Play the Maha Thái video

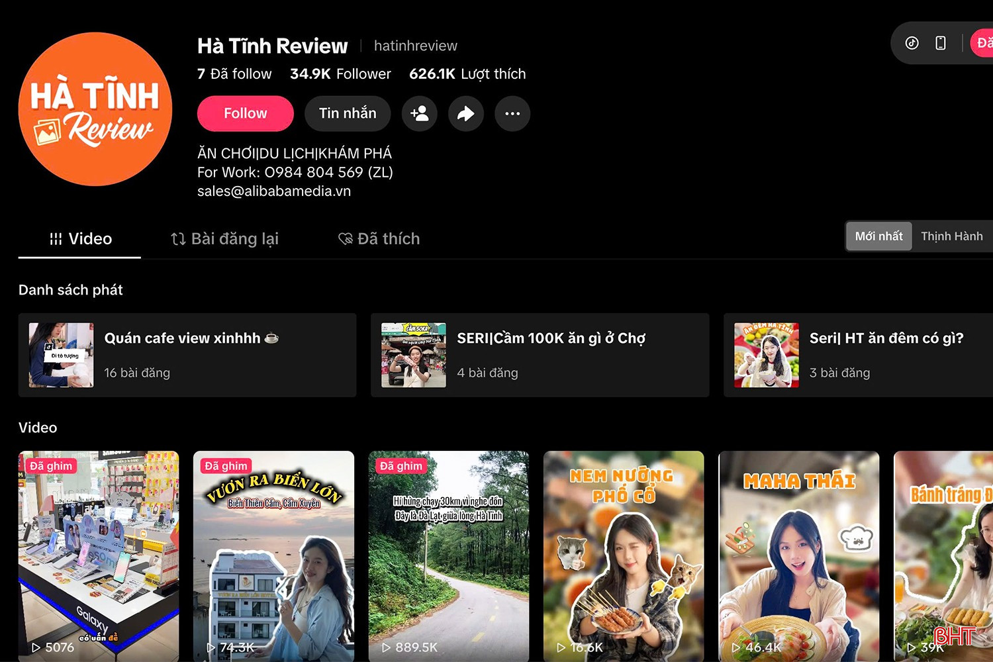pos(799,557)
